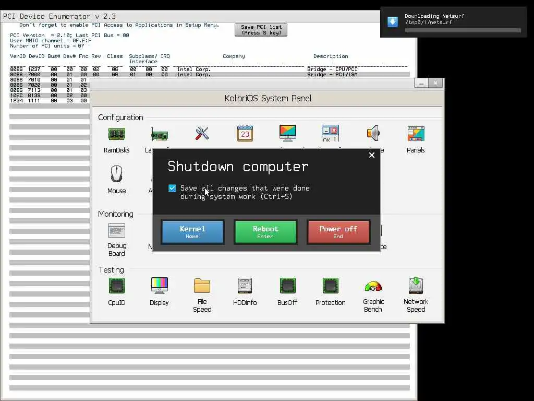This screenshot has width=534, height=401.
Task: Select the PCI row with DevID 7010
Action: [50, 80]
